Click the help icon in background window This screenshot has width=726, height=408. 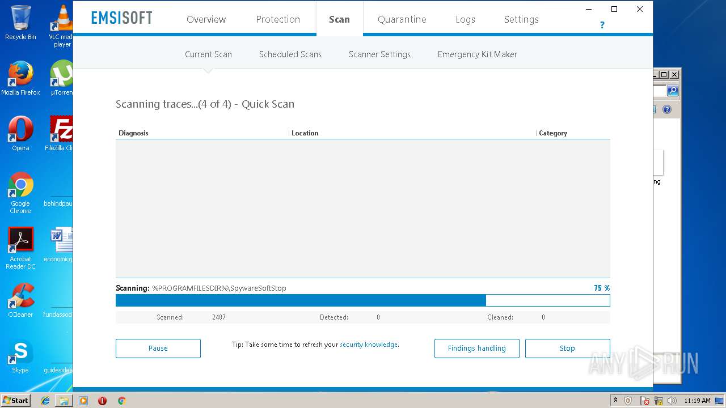pos(667,109)
